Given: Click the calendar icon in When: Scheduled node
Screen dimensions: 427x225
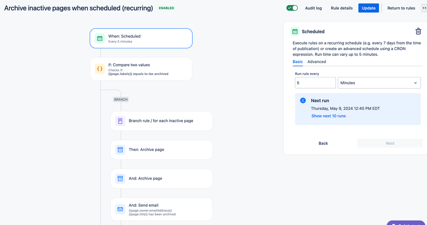Looking at the screenshot, I should click(100, 38).
